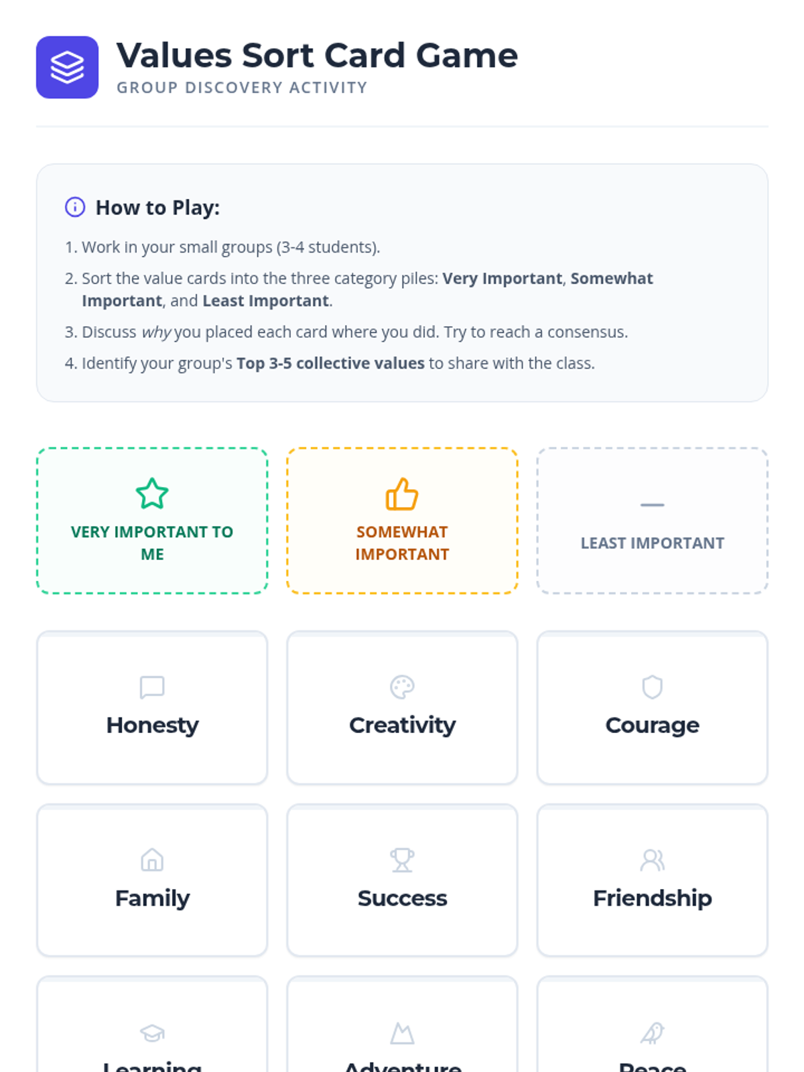Click the green star icon
804x1072 pixels.
pos(152,494)
